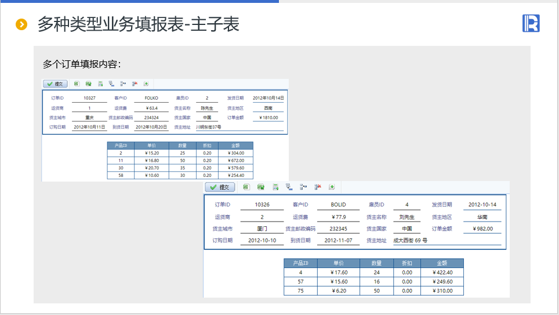The width and height of the screenshot is (559, 315).
Task: Click the 订购日期 field showing 2012年10月11日
Action: (89, 127)
